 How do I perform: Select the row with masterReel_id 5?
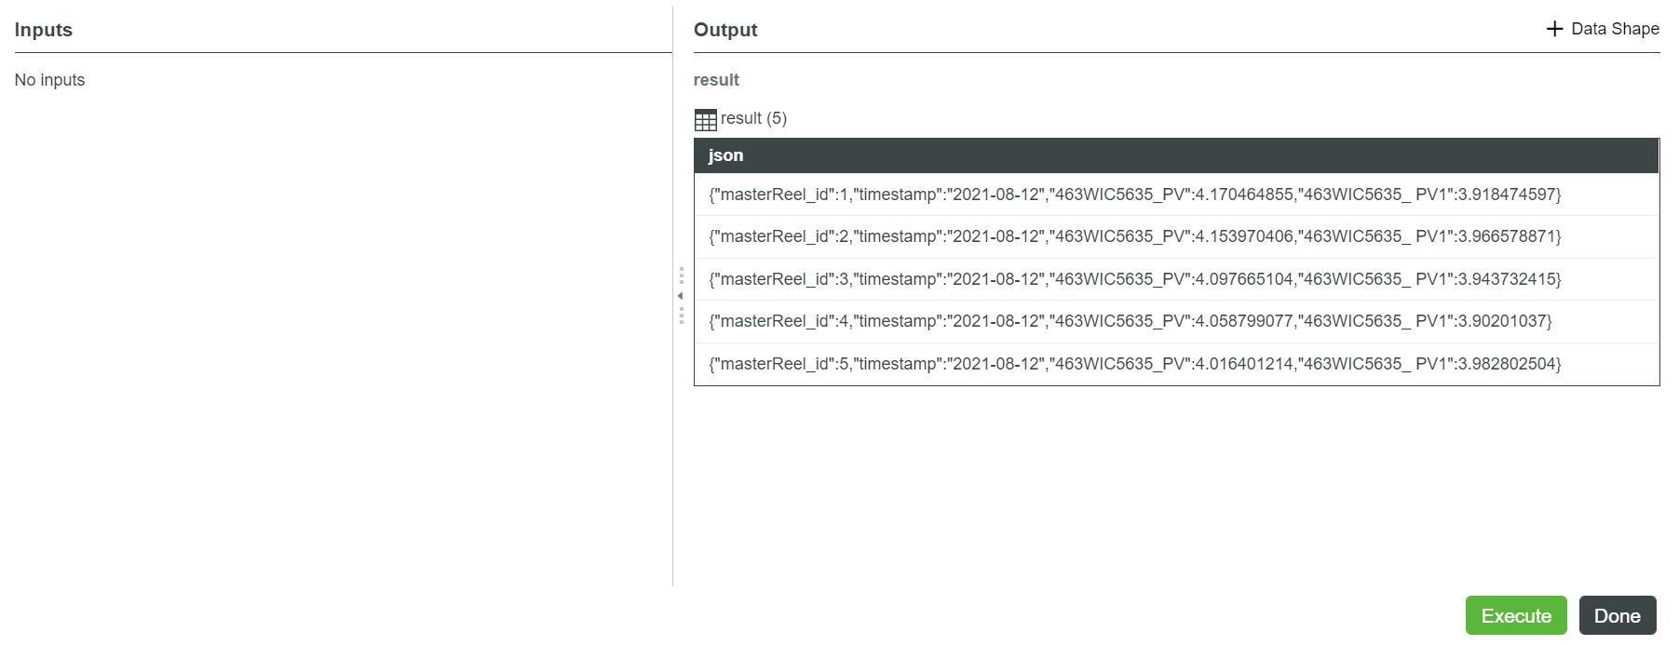1134,364
